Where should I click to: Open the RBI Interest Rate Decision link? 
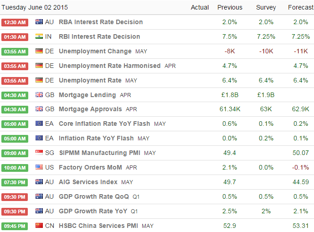click(99, 36)
